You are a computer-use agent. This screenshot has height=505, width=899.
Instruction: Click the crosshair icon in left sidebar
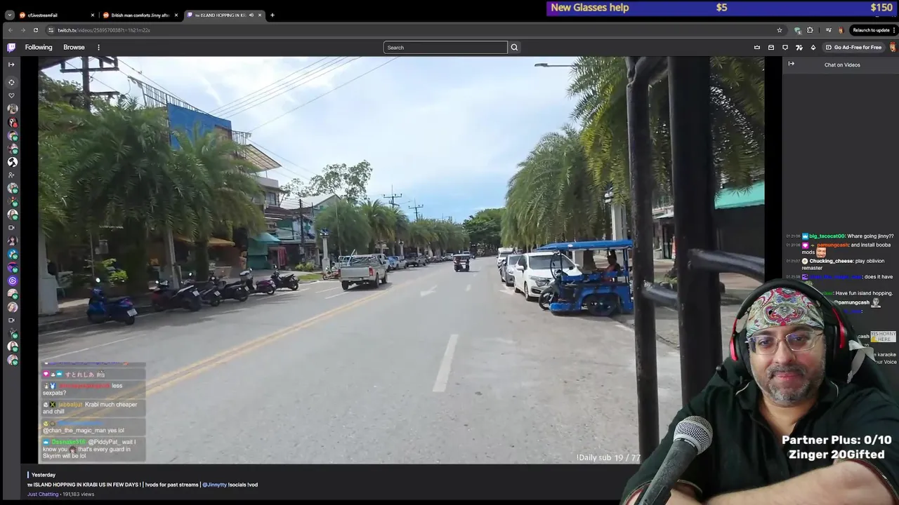coord(11,82)
